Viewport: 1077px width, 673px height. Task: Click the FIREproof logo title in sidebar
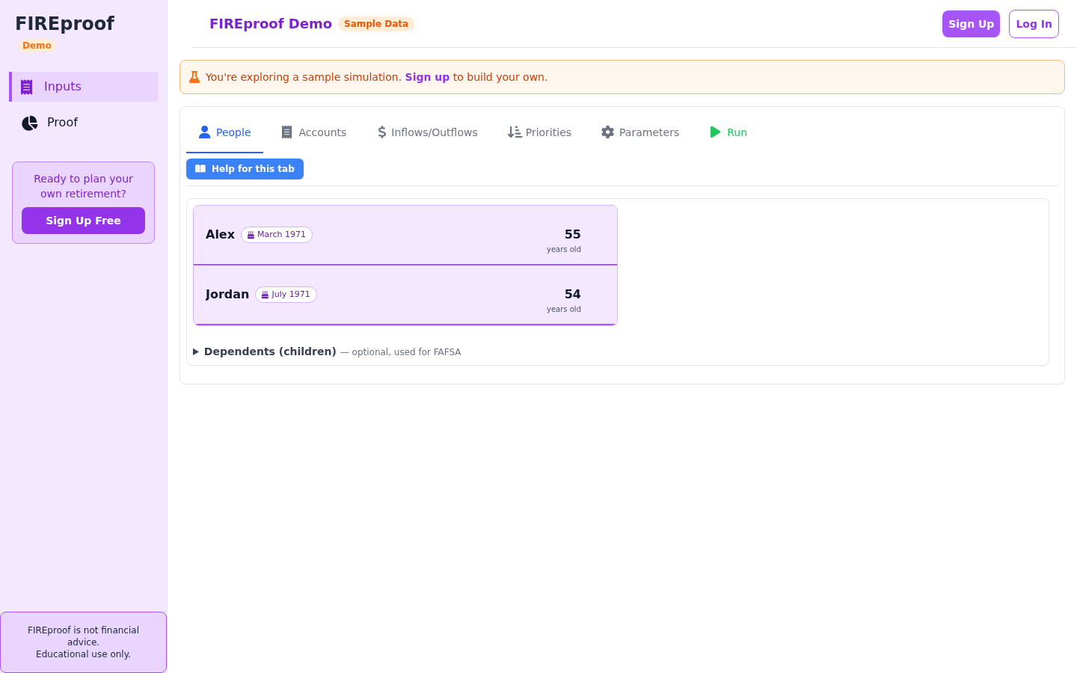click(65, 23)
